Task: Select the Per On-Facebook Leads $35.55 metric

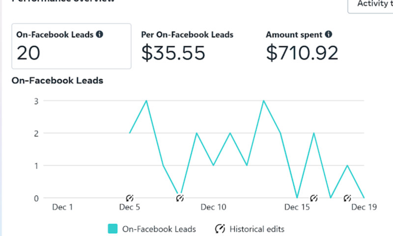Action: coord(187,46)
